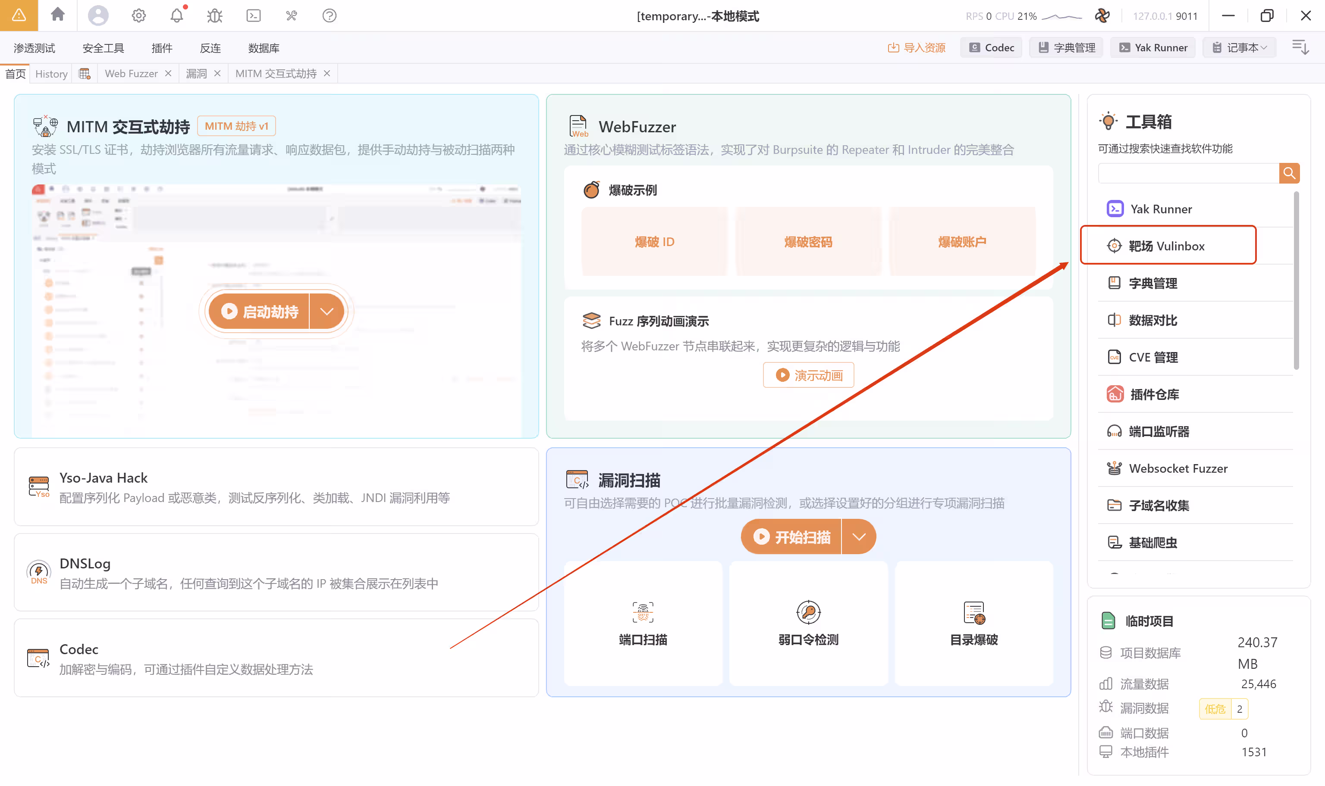The image size is (1325, 786).
Task: Click the orange search icon in 工具箱
Action: coord(1289,173)
